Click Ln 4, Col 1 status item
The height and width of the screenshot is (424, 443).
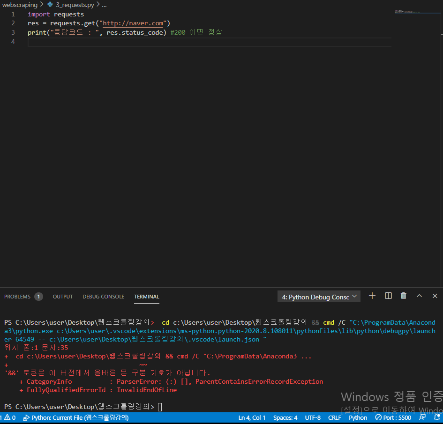(x=252, y=418)
